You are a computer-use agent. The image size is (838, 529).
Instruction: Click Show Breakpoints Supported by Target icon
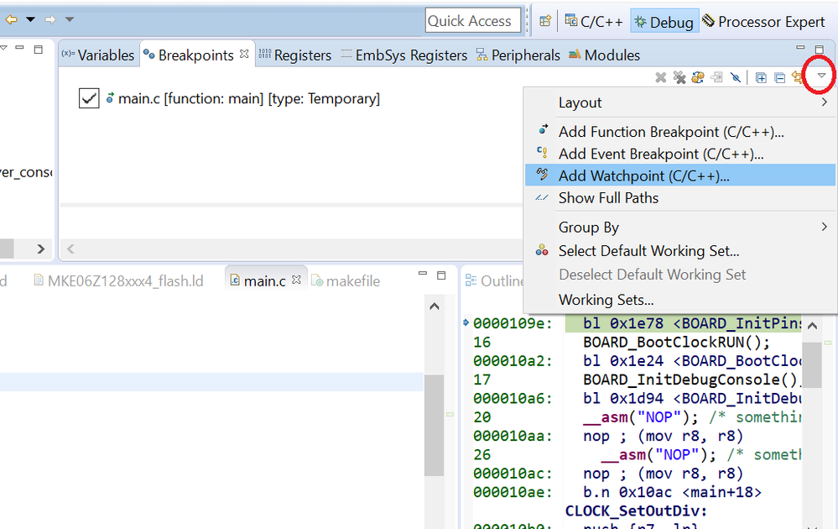697,77
